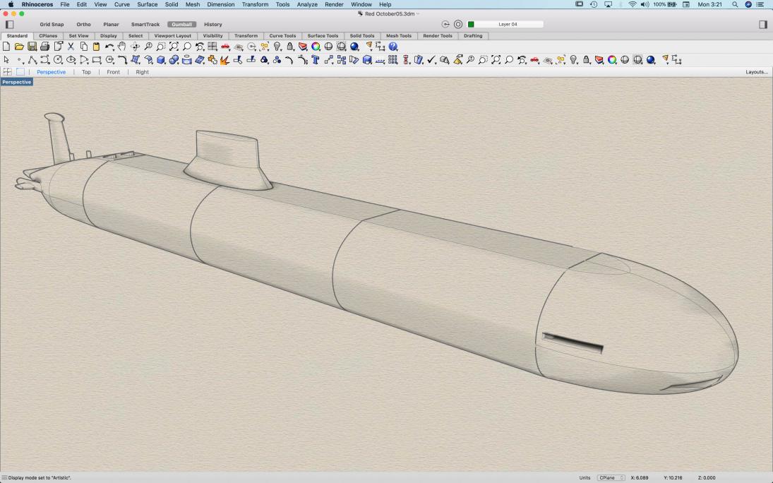The height and width of the screenshot is (483, 773).
Task: Click the Print icon in toolbar
Action: click(x=45, y=47)
